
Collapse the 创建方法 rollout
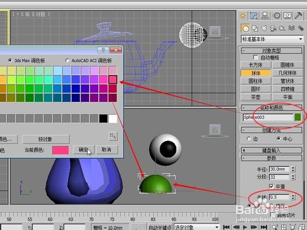pyautogui.click(x=271, y=130)
